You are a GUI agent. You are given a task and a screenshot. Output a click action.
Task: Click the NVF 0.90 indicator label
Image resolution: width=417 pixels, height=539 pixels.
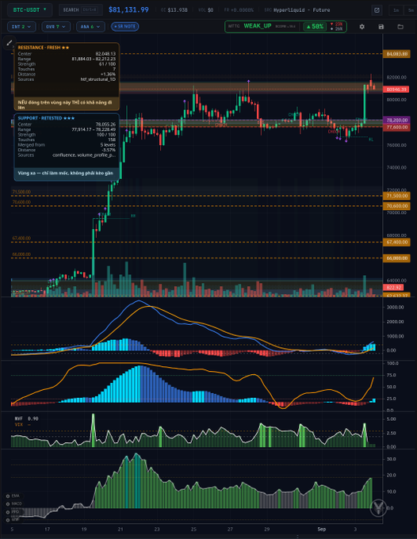[26, 419]
